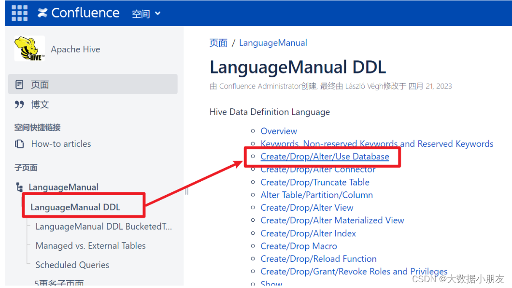
Task: Open Create/Drop/Alter Materialized View link
Action: (332, 220)
